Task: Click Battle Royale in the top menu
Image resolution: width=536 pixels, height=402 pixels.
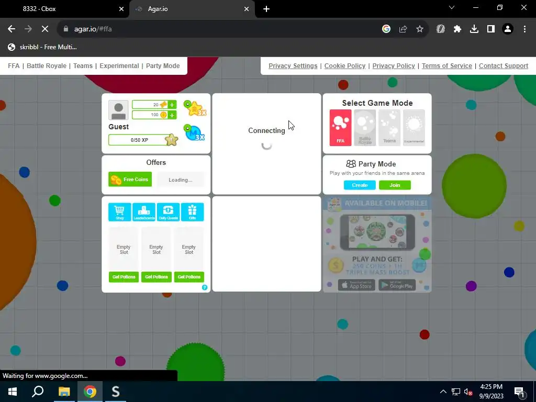Action: (47, 65)
